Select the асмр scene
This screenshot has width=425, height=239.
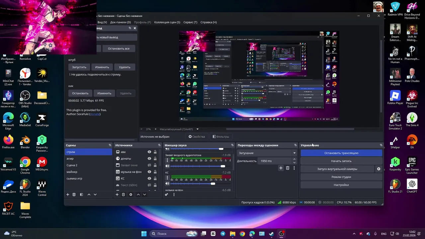[88, 159]
